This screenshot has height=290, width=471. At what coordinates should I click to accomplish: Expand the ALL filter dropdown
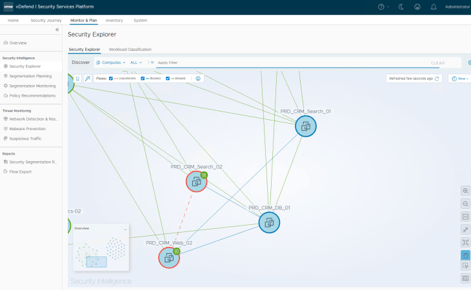[136, 63]
